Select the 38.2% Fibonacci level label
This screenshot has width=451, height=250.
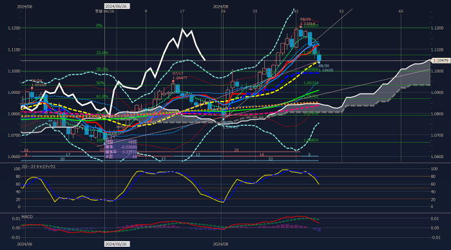coord(102,69)
